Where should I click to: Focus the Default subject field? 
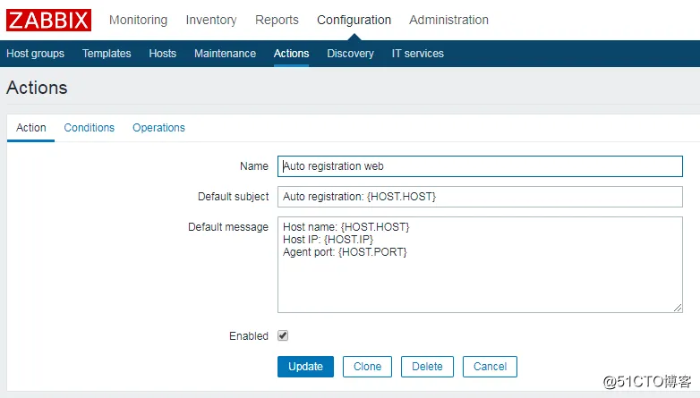click(x=480, y=197)
